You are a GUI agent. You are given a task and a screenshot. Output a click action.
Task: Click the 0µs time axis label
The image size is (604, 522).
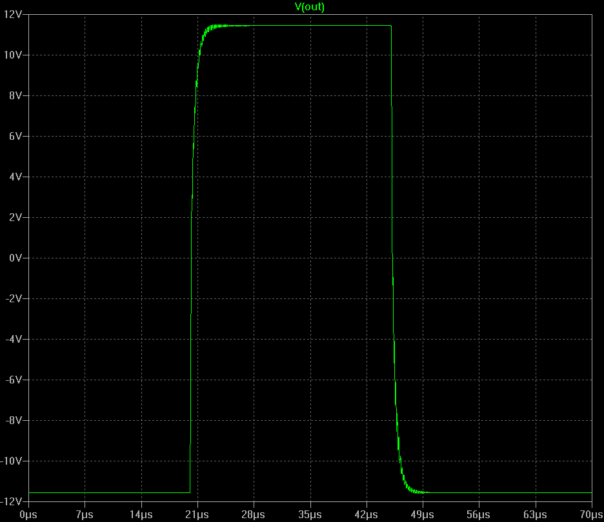tap(28, 515)
